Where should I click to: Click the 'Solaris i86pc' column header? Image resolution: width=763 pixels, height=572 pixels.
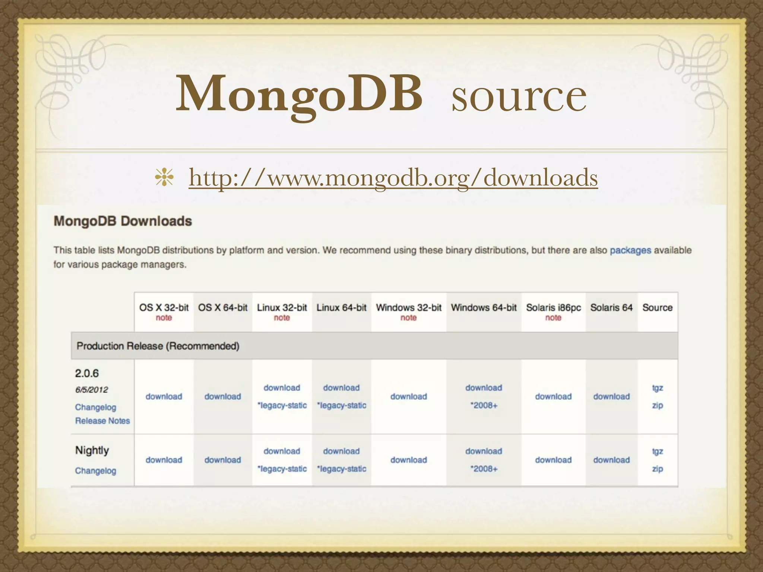click(554, 308)
